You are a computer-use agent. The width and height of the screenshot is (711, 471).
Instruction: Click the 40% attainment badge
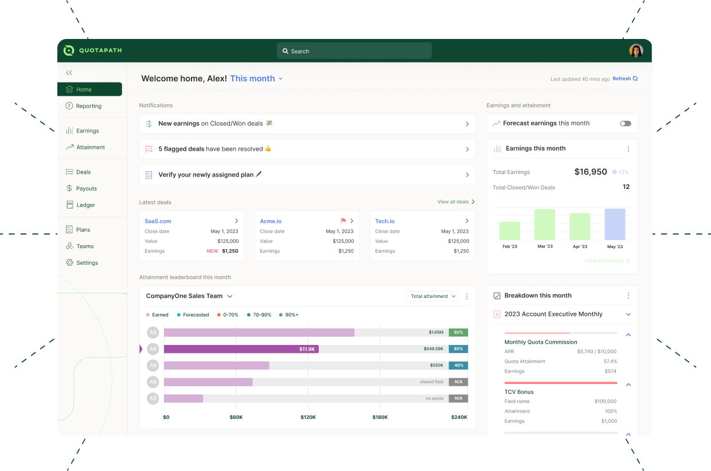point(459,366)
